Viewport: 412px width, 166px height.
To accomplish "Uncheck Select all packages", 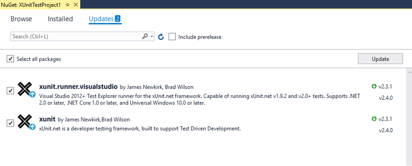I will 11,59.
